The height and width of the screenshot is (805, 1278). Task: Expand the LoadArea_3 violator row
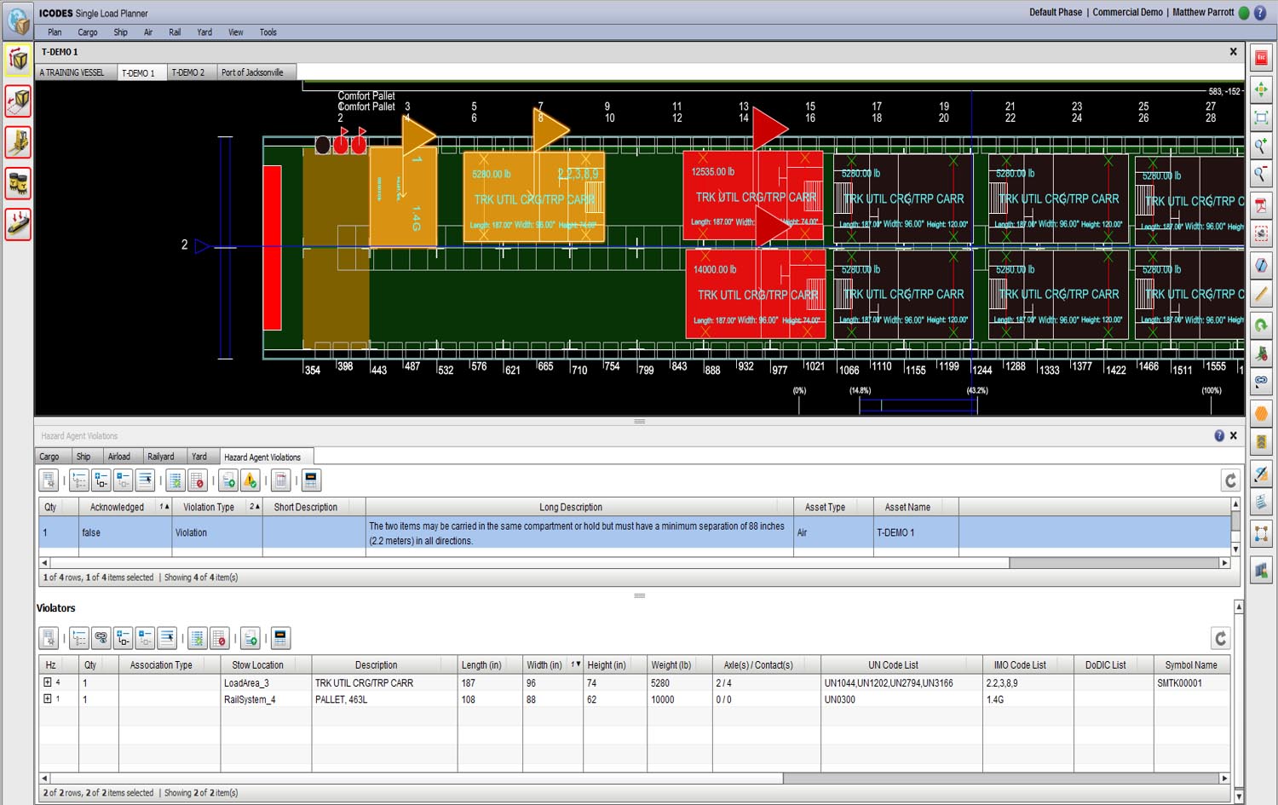[x=48, y=682]
